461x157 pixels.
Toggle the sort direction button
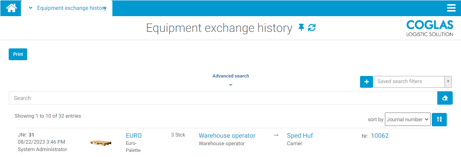(439, 120)
